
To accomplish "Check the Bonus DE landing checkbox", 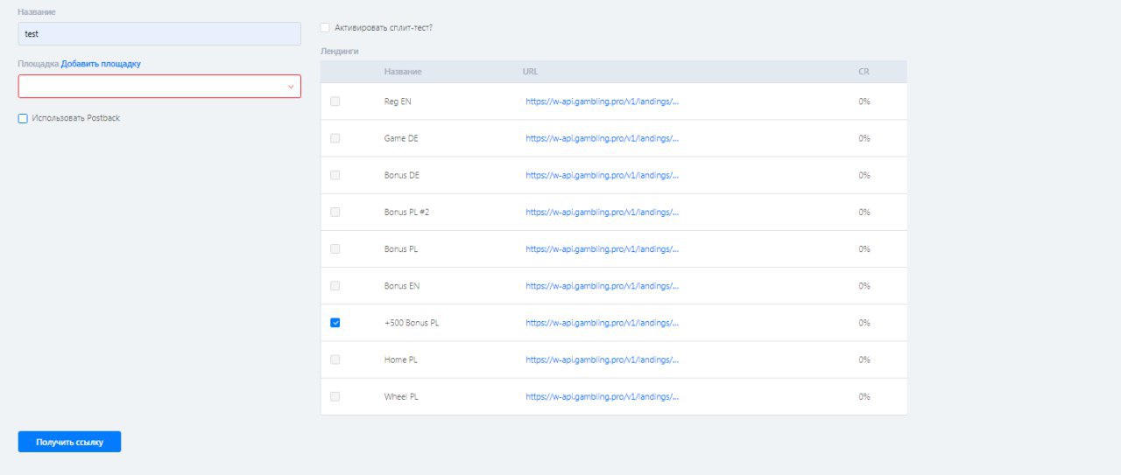I will coord(335,175).
